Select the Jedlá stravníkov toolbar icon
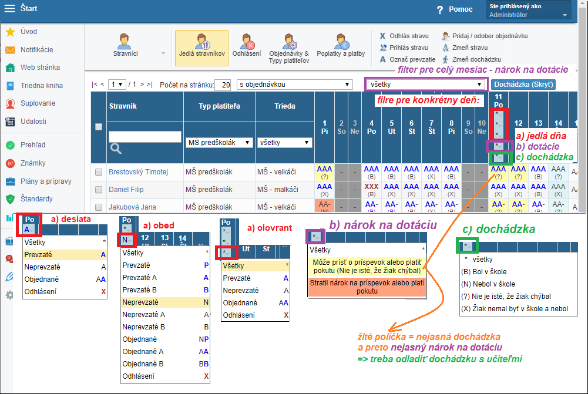This screenshot has width=588, height=394. (x=201, y=41)
